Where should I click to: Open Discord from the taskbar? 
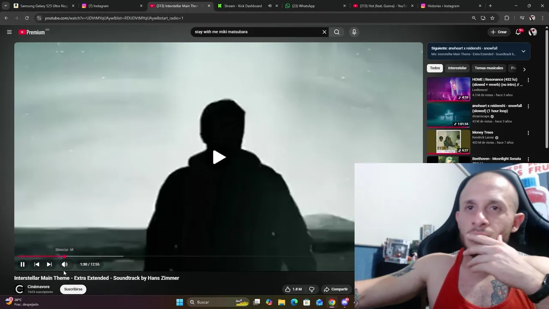point(344,302)
